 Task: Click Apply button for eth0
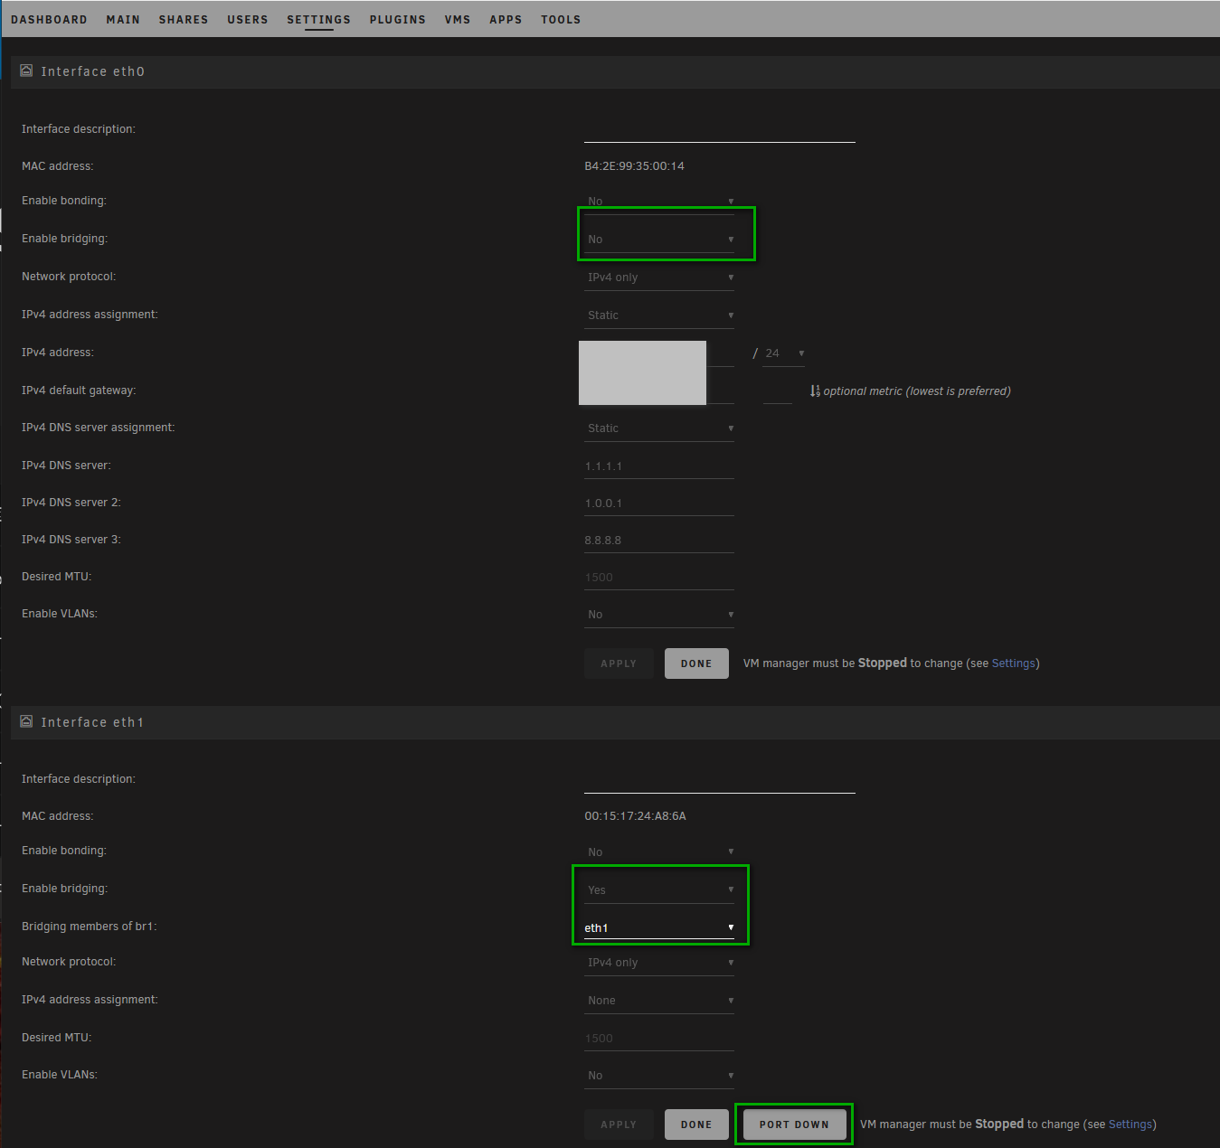click(619, 663)
